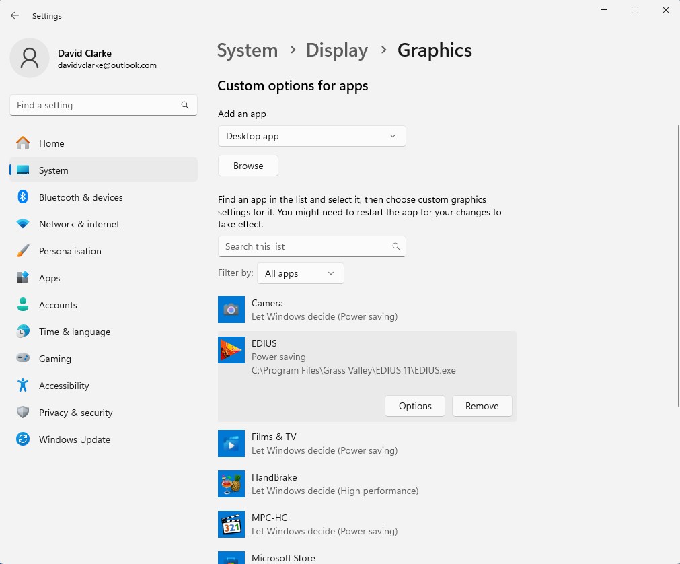Click the Microsoft Store app icon
Screen dimensions: 680x564
(x=231, y=557)
